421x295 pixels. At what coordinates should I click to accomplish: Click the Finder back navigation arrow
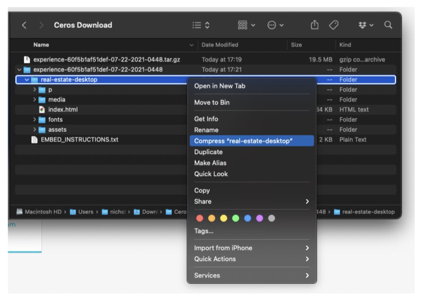24,25
